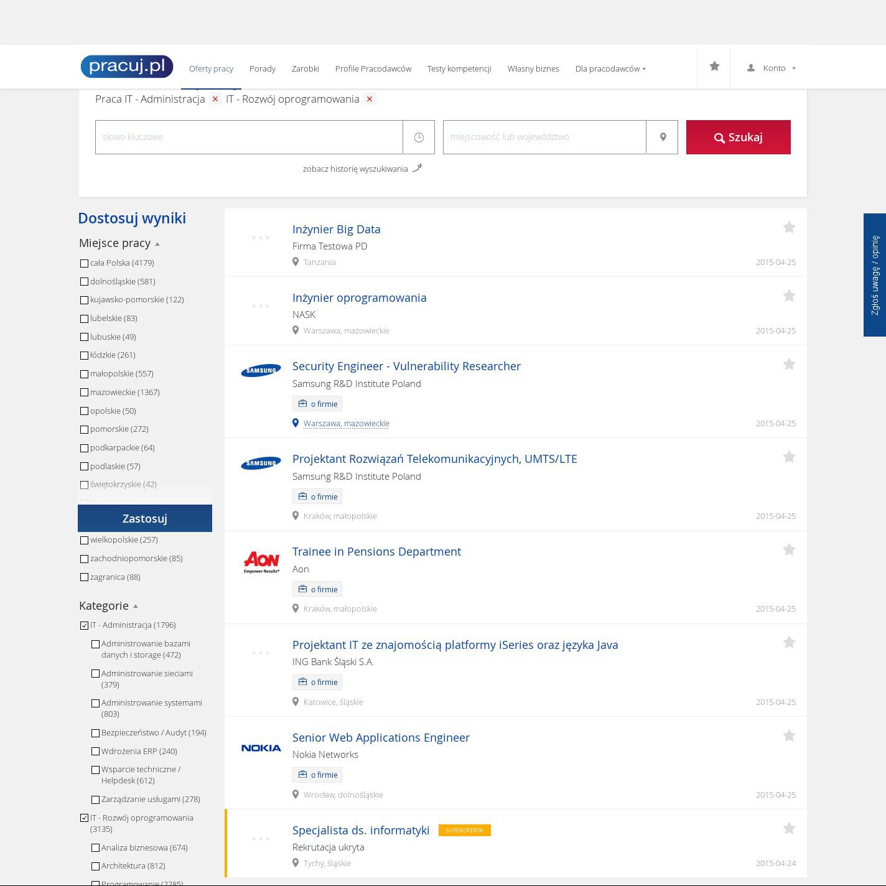886x886 pixels.
Task: Save the Senior Web Applications Engineer offer
Action: coord(789,736)
